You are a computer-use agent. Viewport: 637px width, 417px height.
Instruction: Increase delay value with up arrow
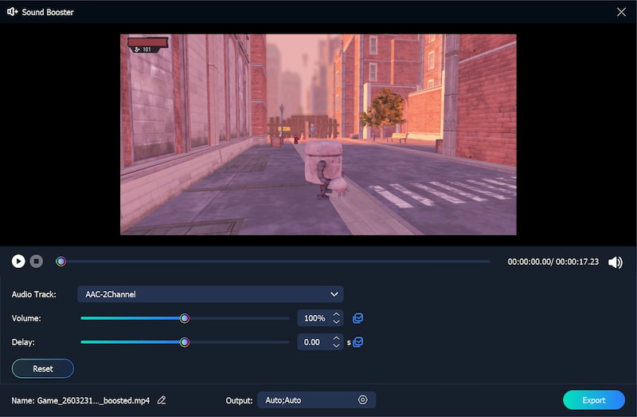click(x=336, y=339)
